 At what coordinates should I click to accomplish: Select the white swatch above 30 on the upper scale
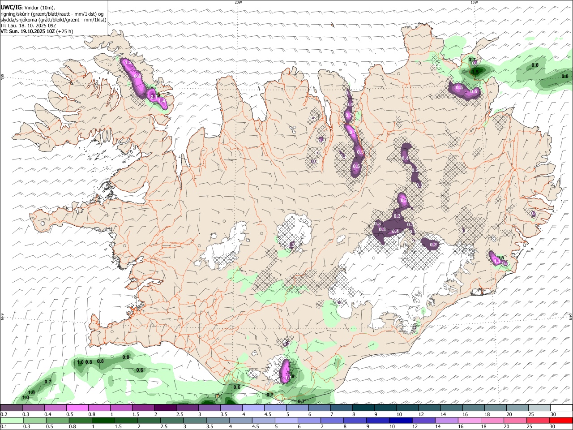[561, 408]
